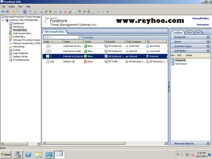212x159 pixels.
Task: Click the Delete X icon in toolbar
Action: (51, 12)
